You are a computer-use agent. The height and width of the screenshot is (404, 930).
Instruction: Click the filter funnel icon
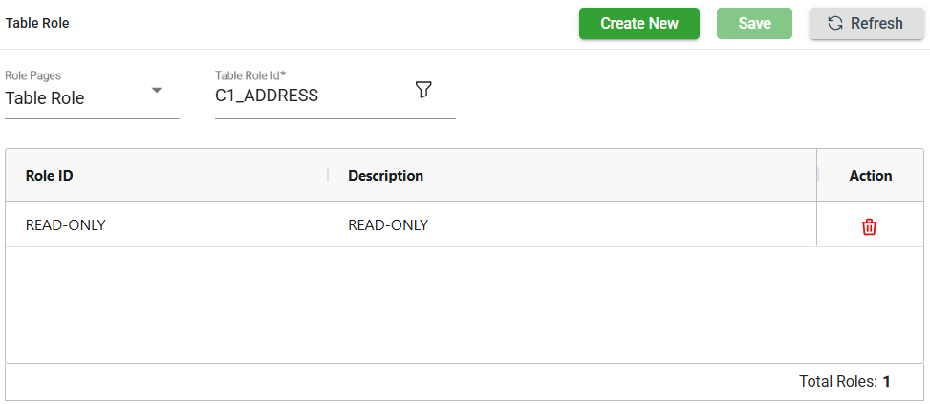(x=423, y=89)
